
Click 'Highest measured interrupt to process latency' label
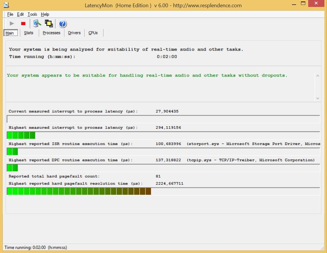pyautogui.click(x=73, y=128)
